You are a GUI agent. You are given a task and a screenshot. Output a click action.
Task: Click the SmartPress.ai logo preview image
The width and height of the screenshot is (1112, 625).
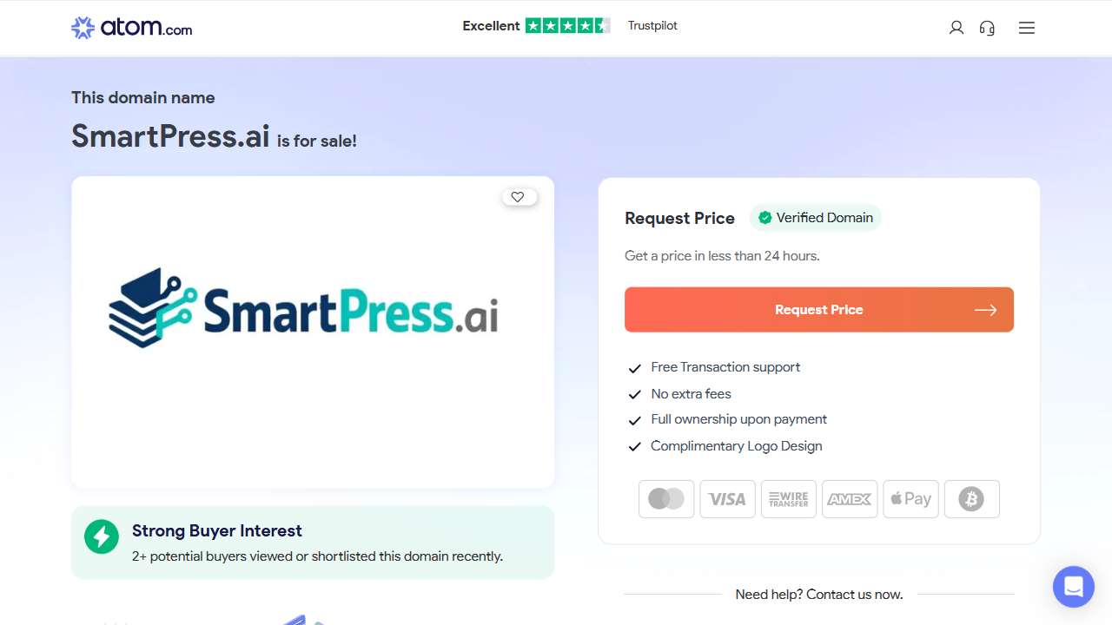313,309
